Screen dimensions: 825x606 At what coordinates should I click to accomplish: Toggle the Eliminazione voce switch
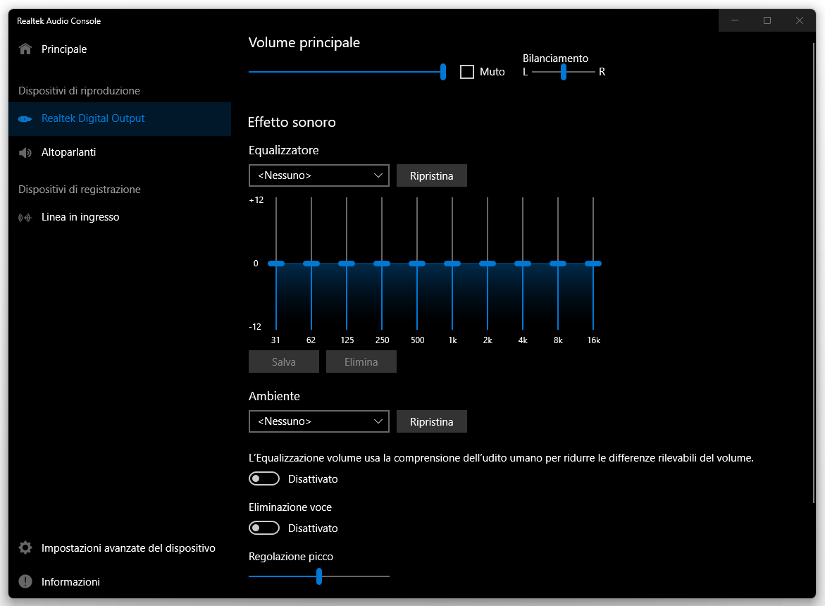[264, 528]
